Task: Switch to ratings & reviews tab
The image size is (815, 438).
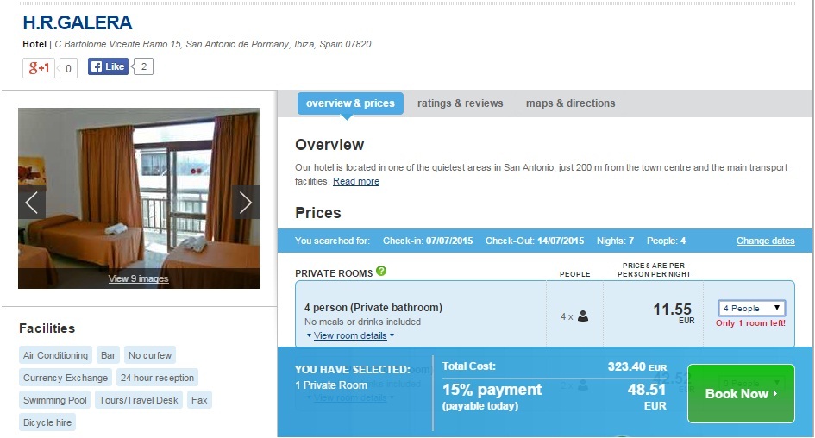Action: [x=460, y=103]
